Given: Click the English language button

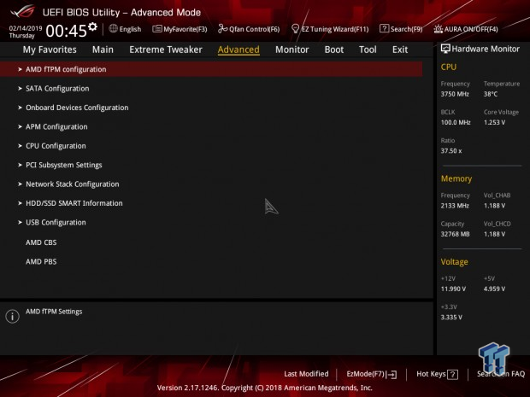Looking at the screenshot, I should pyautogui.click(x=130, y=29).
